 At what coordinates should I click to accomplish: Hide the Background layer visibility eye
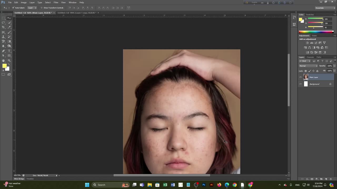pos(300,84)
